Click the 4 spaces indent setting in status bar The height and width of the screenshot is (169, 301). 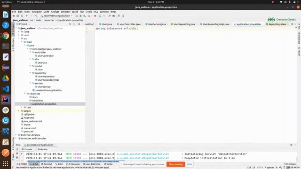269,168
